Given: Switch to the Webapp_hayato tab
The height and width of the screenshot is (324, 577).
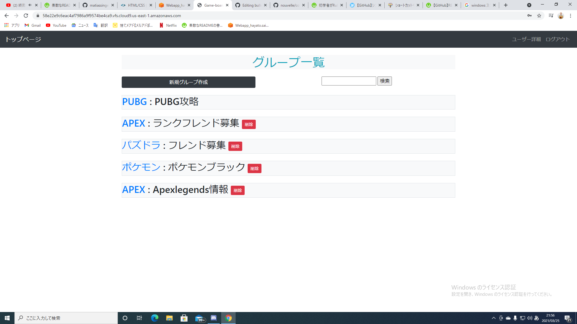Looking at the screenshot, I should [174, 5].
